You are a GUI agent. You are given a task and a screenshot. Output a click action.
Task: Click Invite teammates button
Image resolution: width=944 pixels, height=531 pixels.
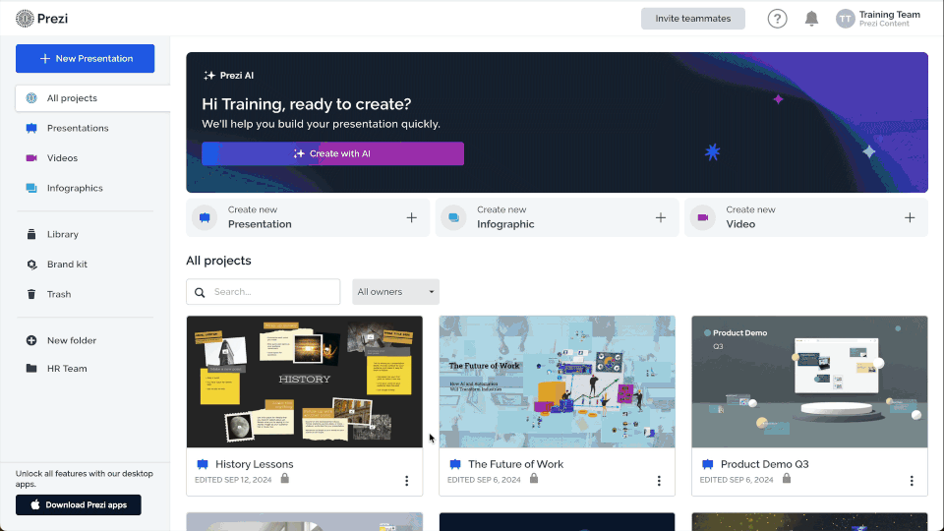(693, 19)
